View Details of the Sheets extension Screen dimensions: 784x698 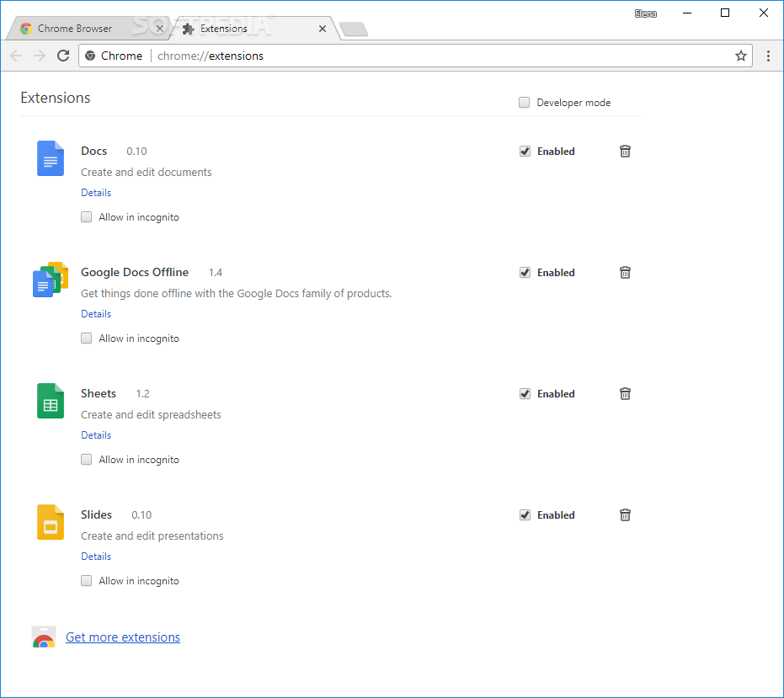pos(96,435)
